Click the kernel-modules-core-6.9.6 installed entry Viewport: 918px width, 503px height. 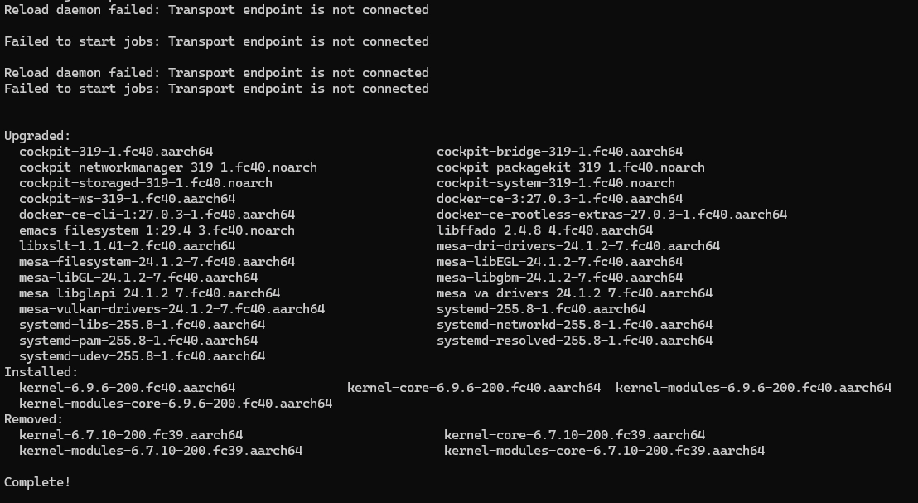(175, 404)
